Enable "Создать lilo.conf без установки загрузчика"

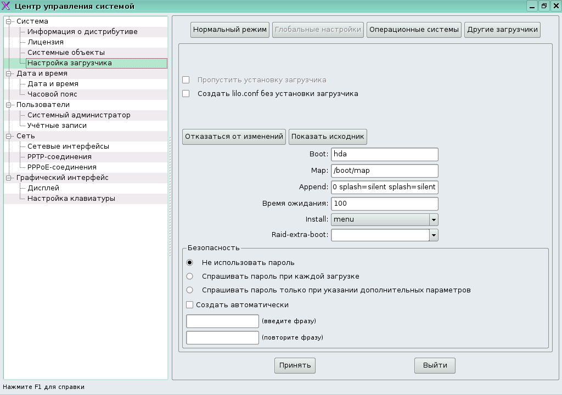tap(186, 94)
